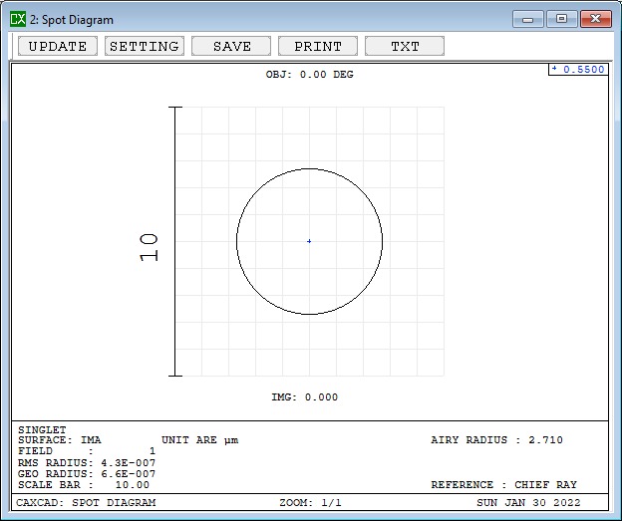
Task: Click the green CX application icon
Action: click(18, 19)
